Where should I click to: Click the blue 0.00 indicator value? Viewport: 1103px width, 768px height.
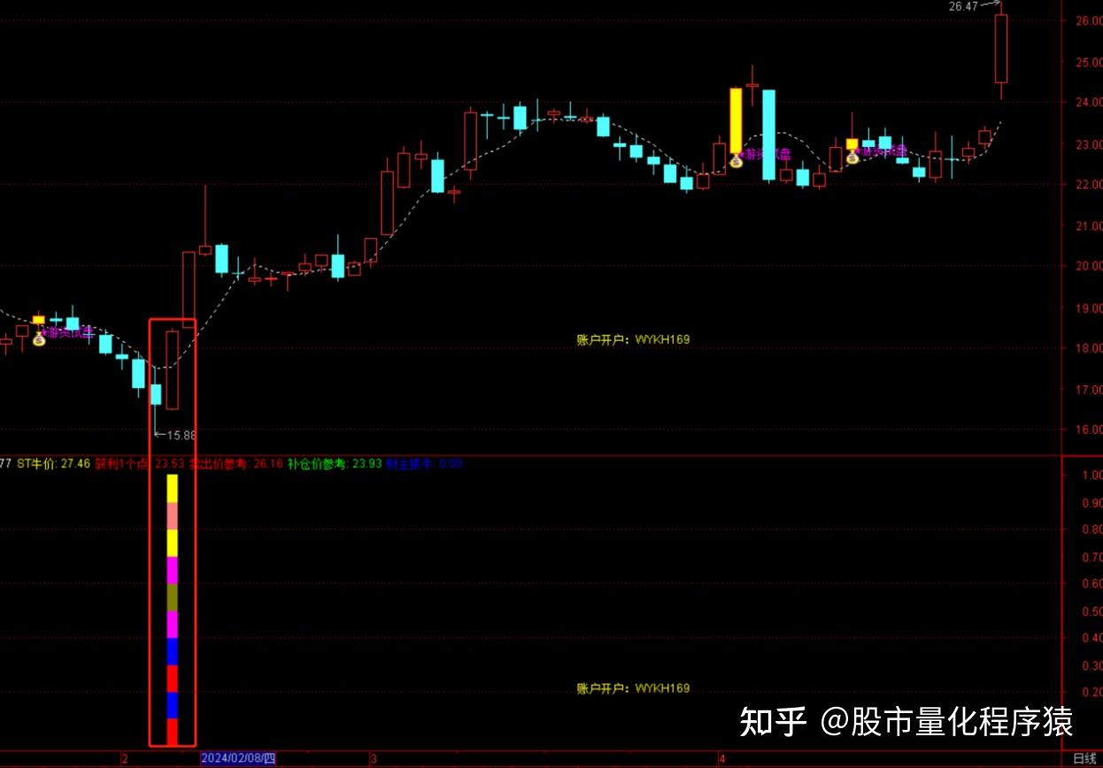click(x=451, y=463)
